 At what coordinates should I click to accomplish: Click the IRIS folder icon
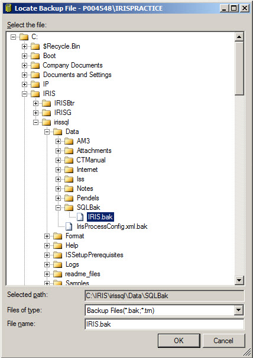click(35, 94)
